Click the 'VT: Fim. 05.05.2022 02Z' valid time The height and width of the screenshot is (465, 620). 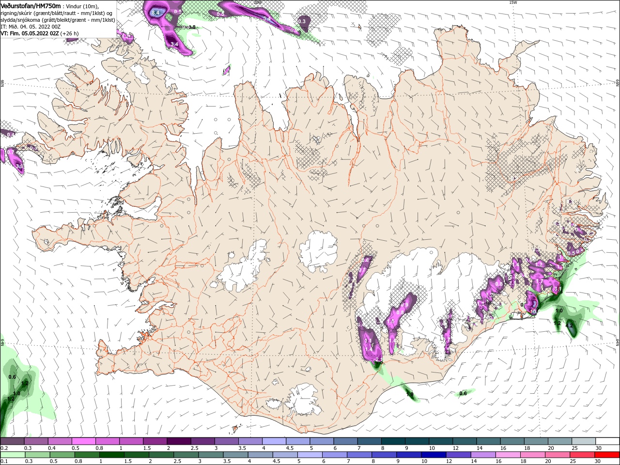[30, 33]
